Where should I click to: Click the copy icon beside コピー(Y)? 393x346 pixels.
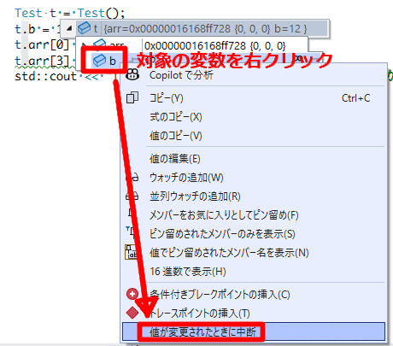pos(132,97)
